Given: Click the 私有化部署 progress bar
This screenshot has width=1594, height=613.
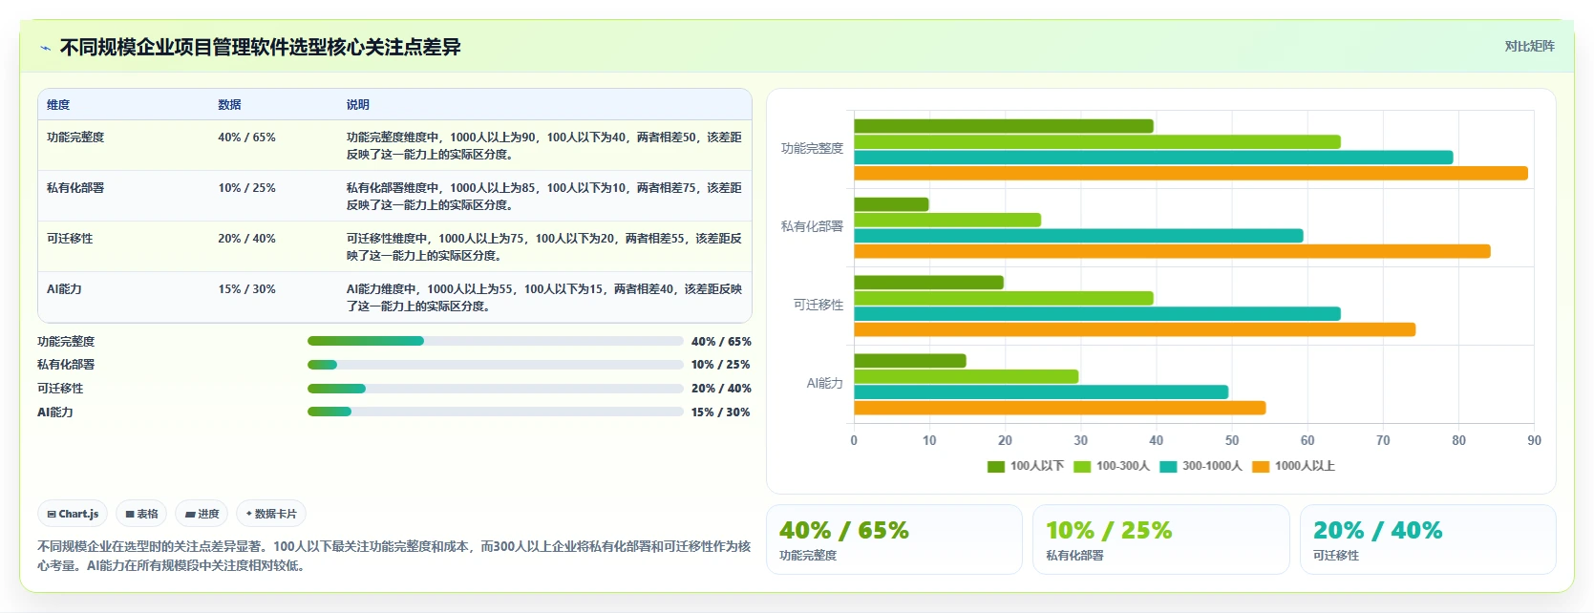Looking at the screenshot, I should 495,365.
